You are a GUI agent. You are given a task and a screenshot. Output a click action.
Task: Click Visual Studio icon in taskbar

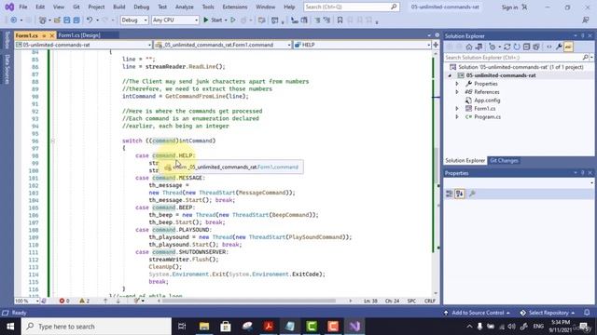354,327
